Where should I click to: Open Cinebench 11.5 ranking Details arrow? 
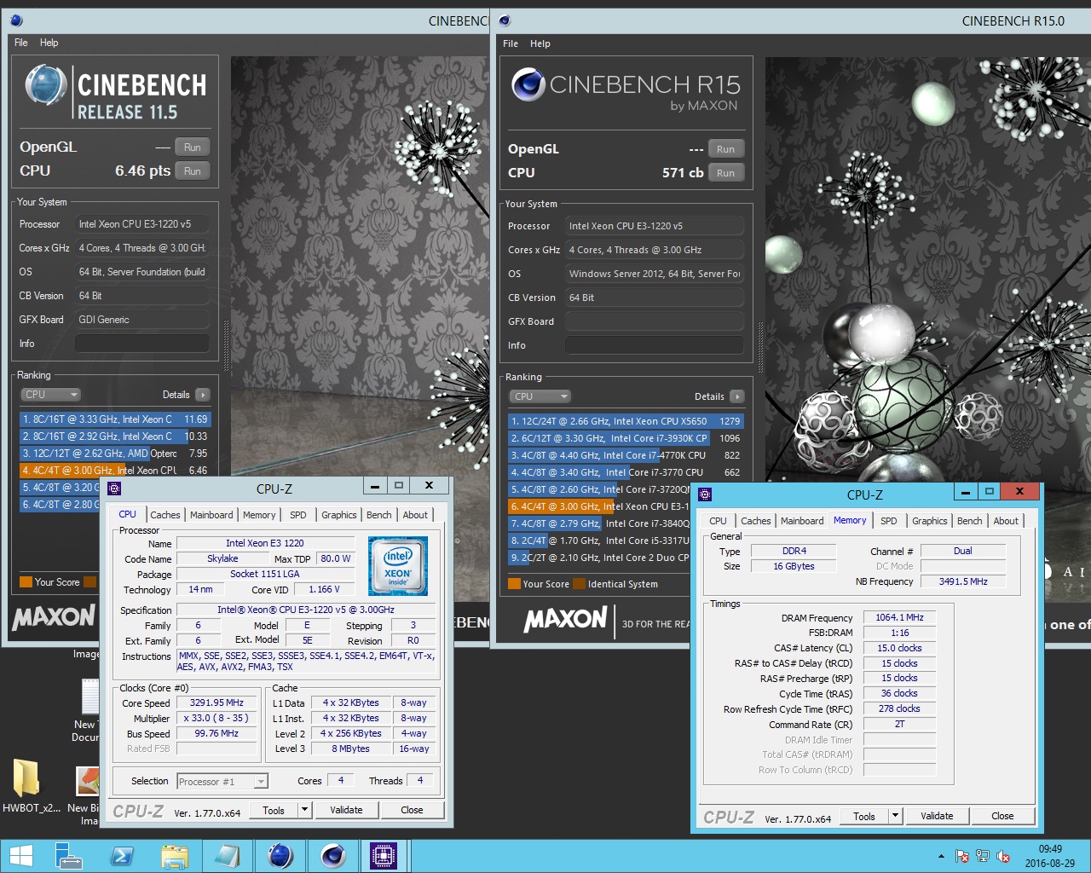tap(202, 395)
